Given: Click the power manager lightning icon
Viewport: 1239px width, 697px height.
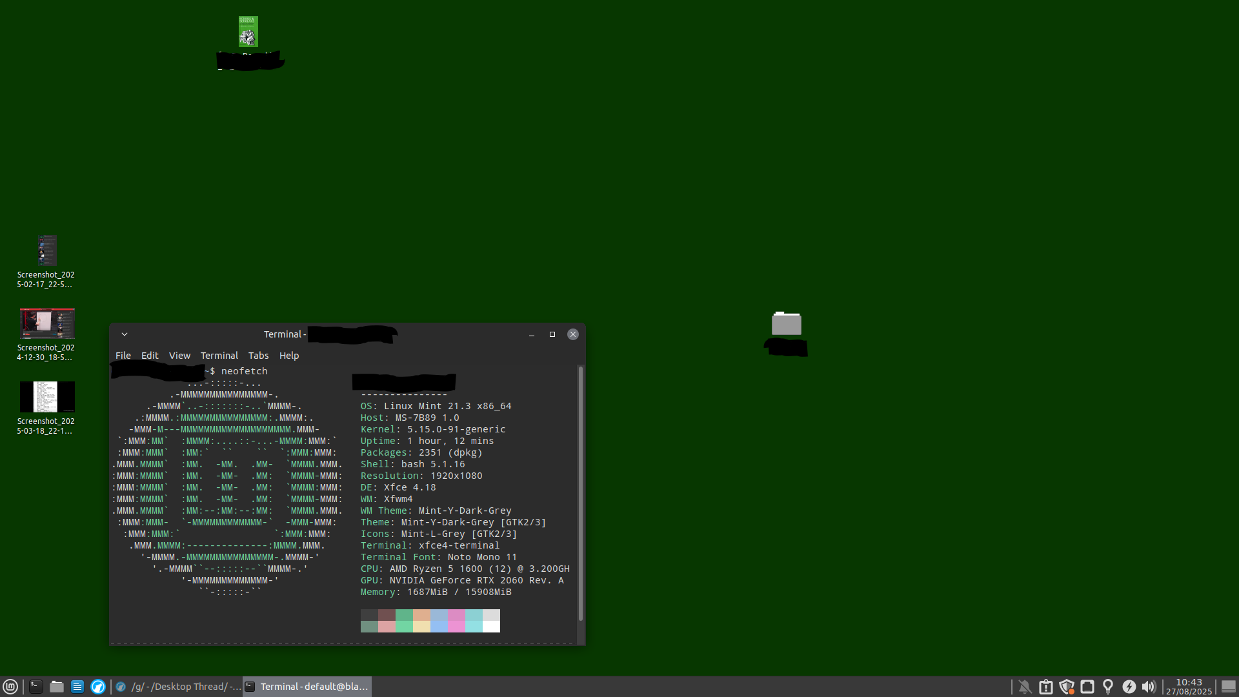Looking at the screenshot, I should click(1129, 687).
